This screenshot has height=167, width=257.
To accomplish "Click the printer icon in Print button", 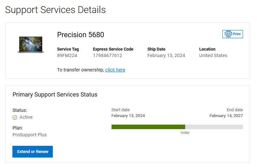I will coord(228,34).
